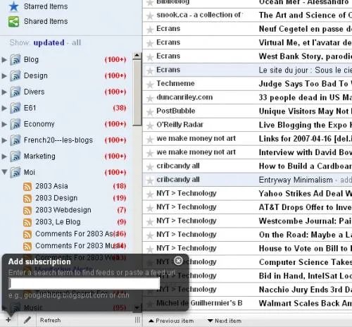The height and width of the screenshot is (327, 352).
Task: Open 'Walmart Scales Back An' headline
Action: (x=306, y=303)
